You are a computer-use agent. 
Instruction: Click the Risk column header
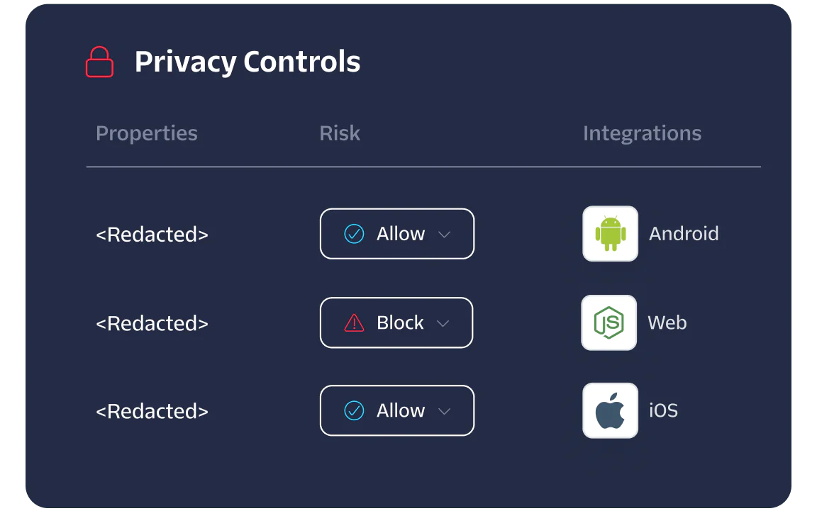click(340, 133)
